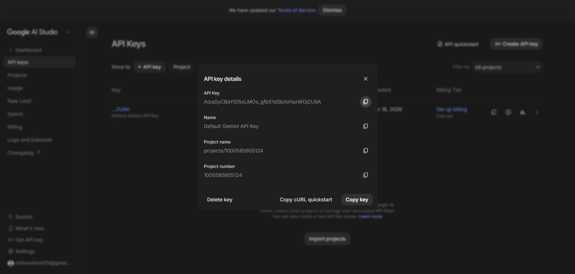Open Spend in sidebar
This screenshot has width=575, height=274.
15,114
